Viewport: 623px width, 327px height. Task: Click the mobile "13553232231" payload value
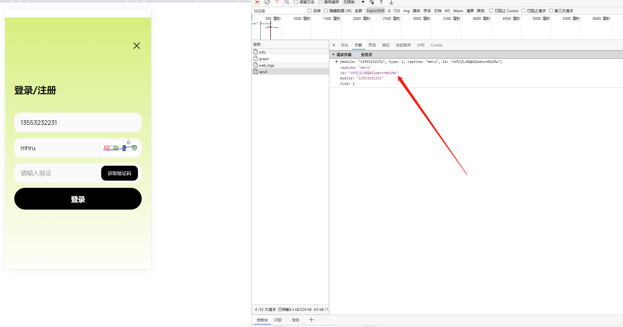tap(370, 78)
